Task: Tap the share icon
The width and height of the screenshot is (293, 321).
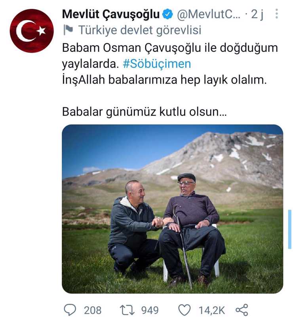Action: coord(242,310)
